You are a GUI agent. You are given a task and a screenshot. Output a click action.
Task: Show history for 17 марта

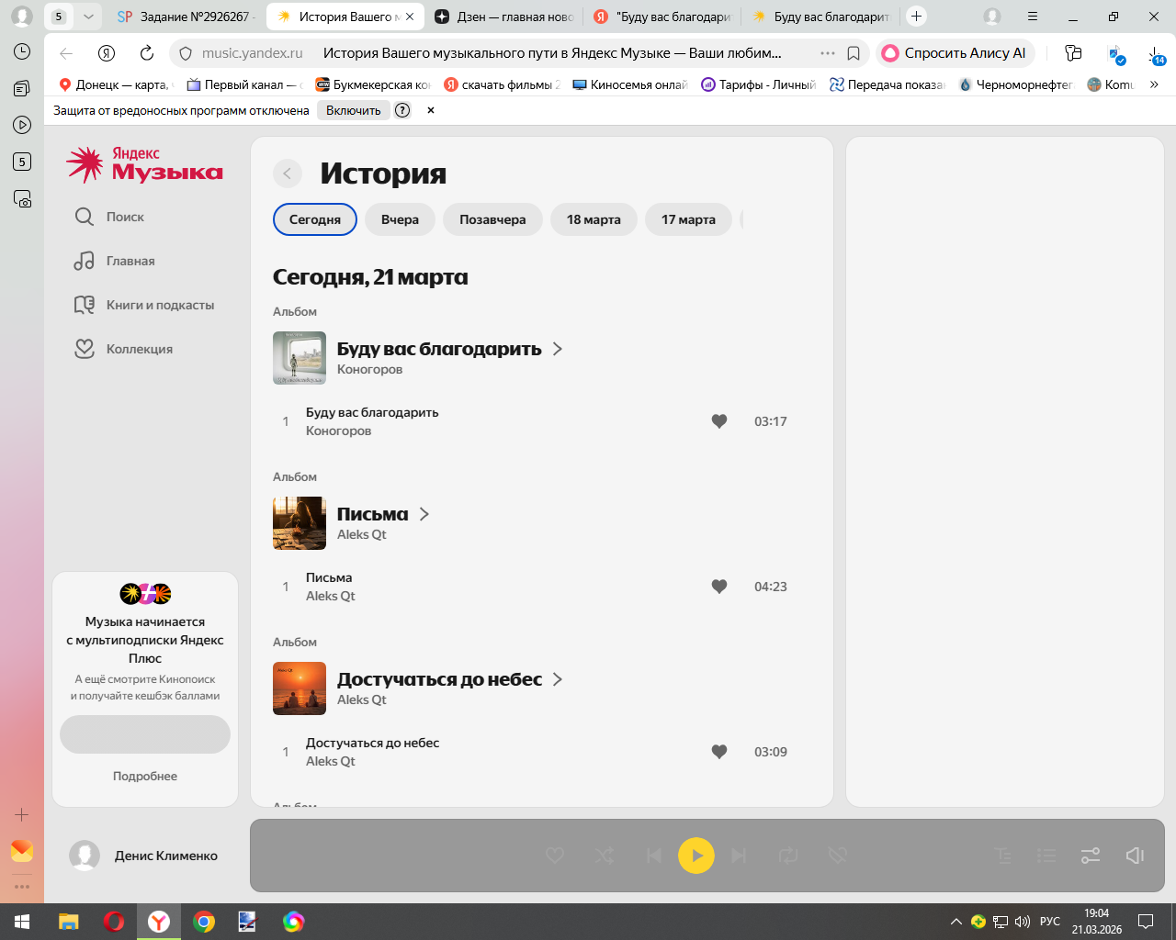[688, 219]
